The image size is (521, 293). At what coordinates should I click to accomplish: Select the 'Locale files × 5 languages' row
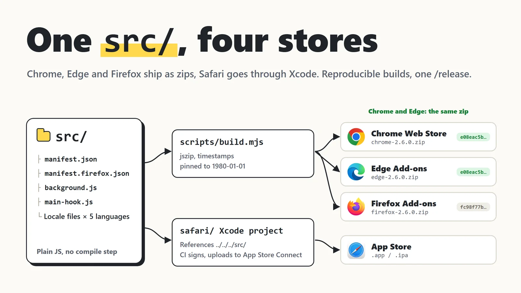point(87,216)
